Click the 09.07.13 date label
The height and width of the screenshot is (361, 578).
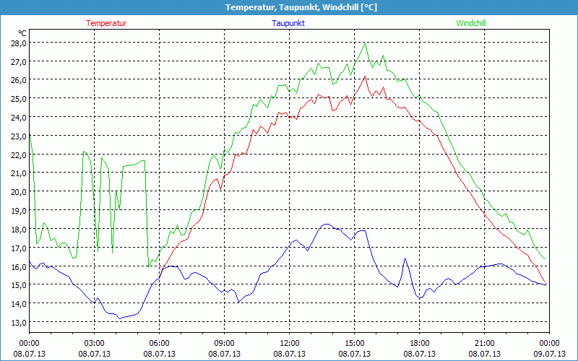click(549, 354)
